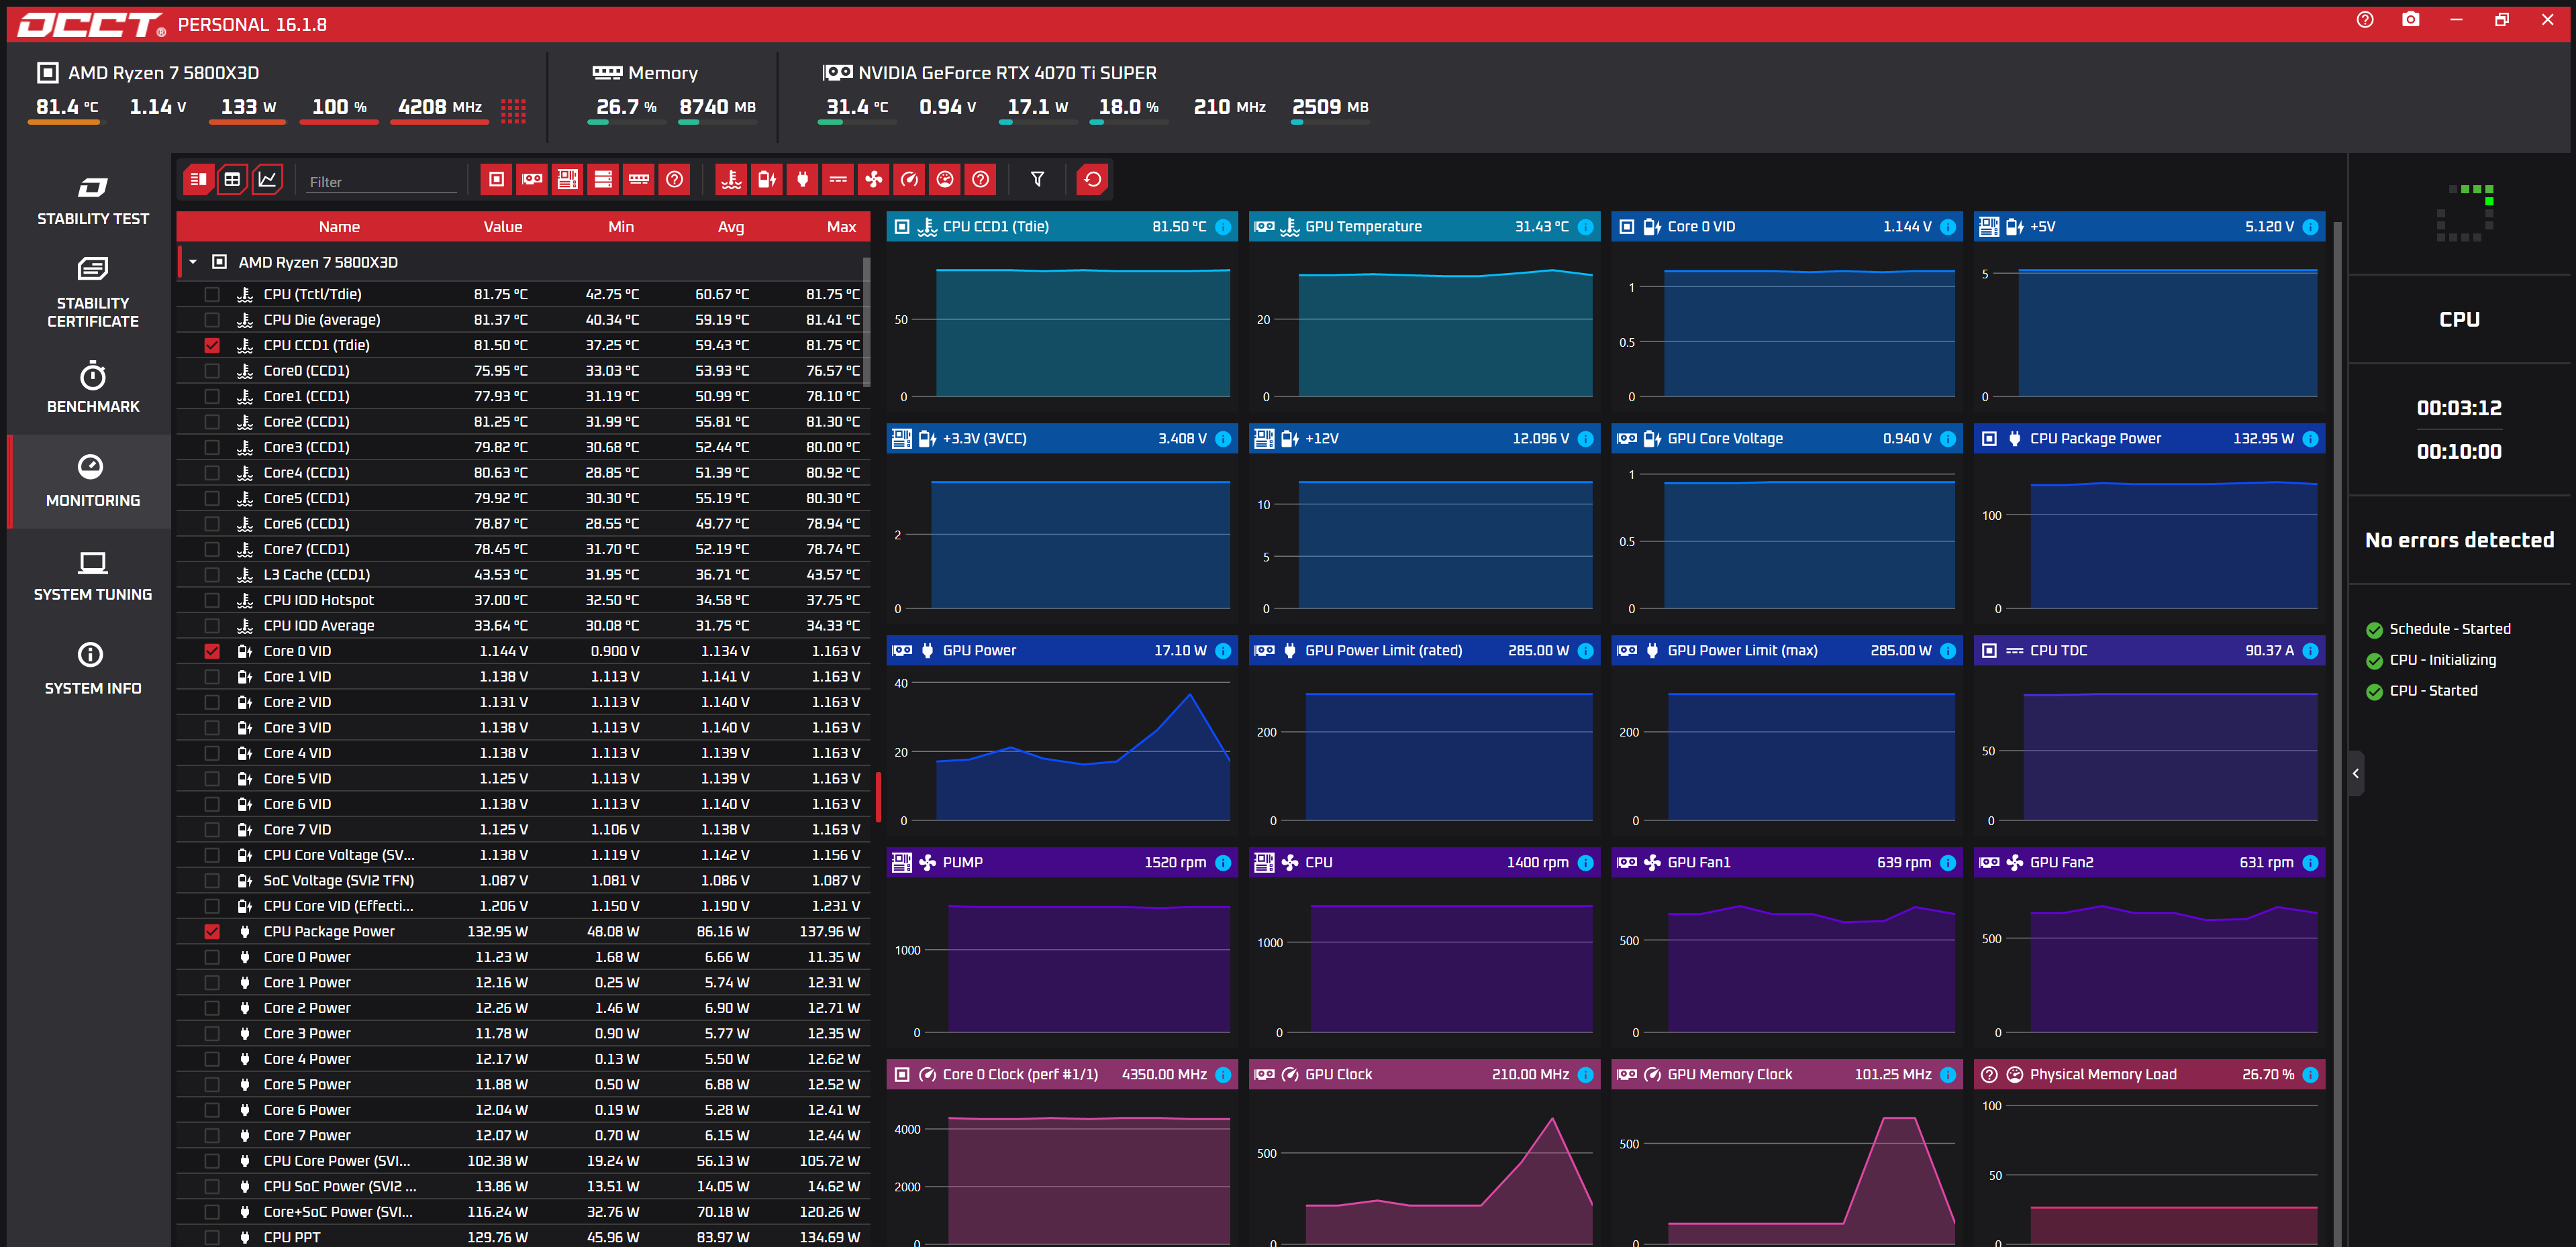
Task: Uncheck the CPU CCD1 (Tdie) checkbox
Action: tap(212, 345)
